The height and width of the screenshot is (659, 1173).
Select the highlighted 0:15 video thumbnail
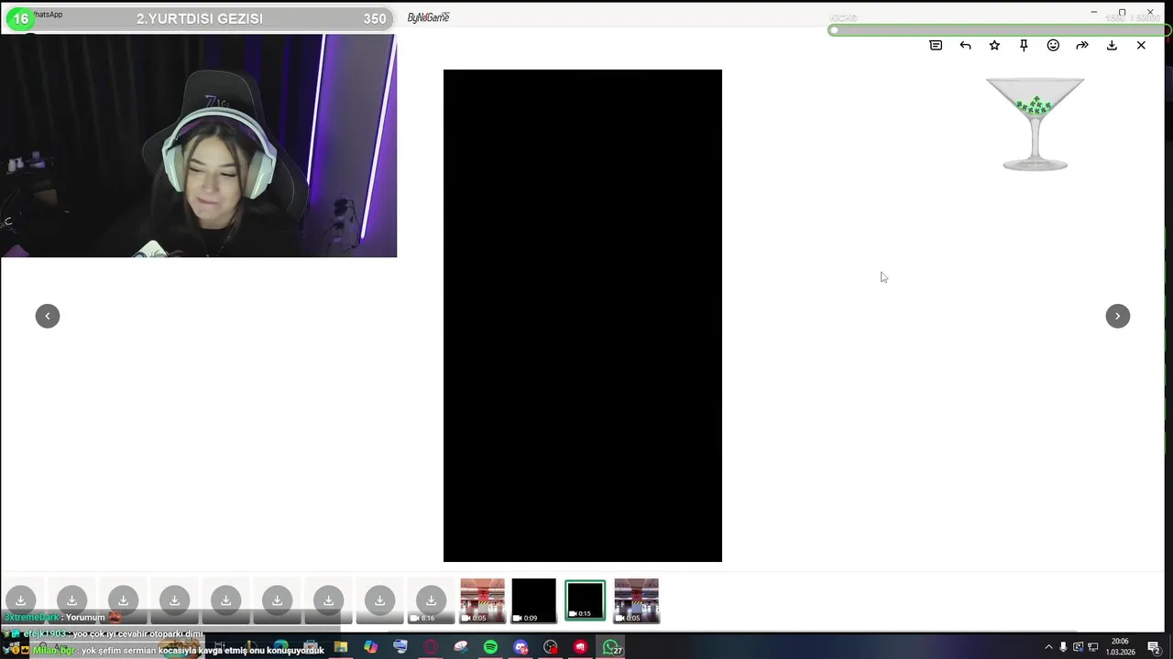point(586,600)
